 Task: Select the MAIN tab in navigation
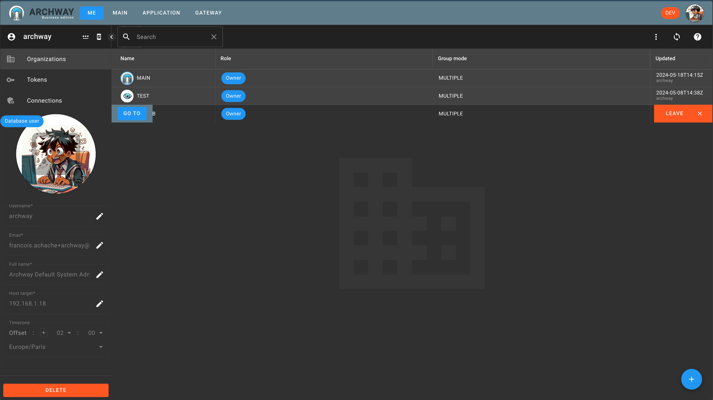120,13
